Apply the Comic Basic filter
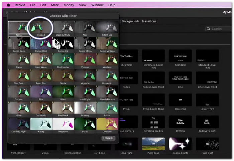Image resolution: width=234 pixels, height=161 pixels. [x=19, y=45]
